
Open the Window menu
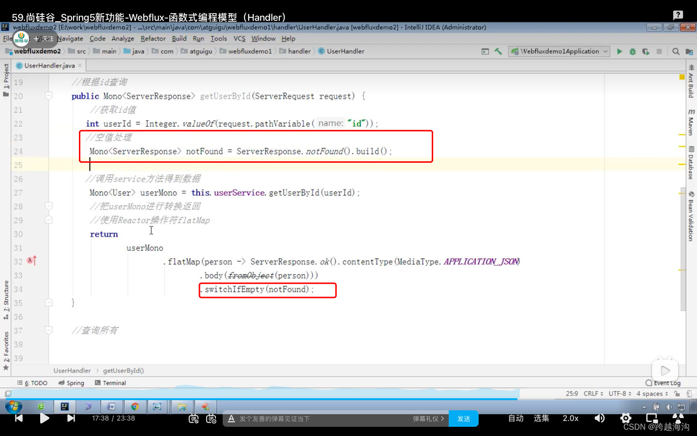pos(263,39)
